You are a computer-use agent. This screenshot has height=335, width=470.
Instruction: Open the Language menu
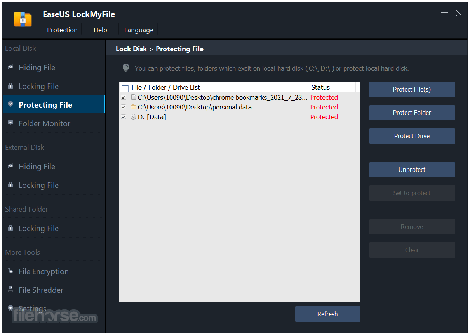coord(139,30)
